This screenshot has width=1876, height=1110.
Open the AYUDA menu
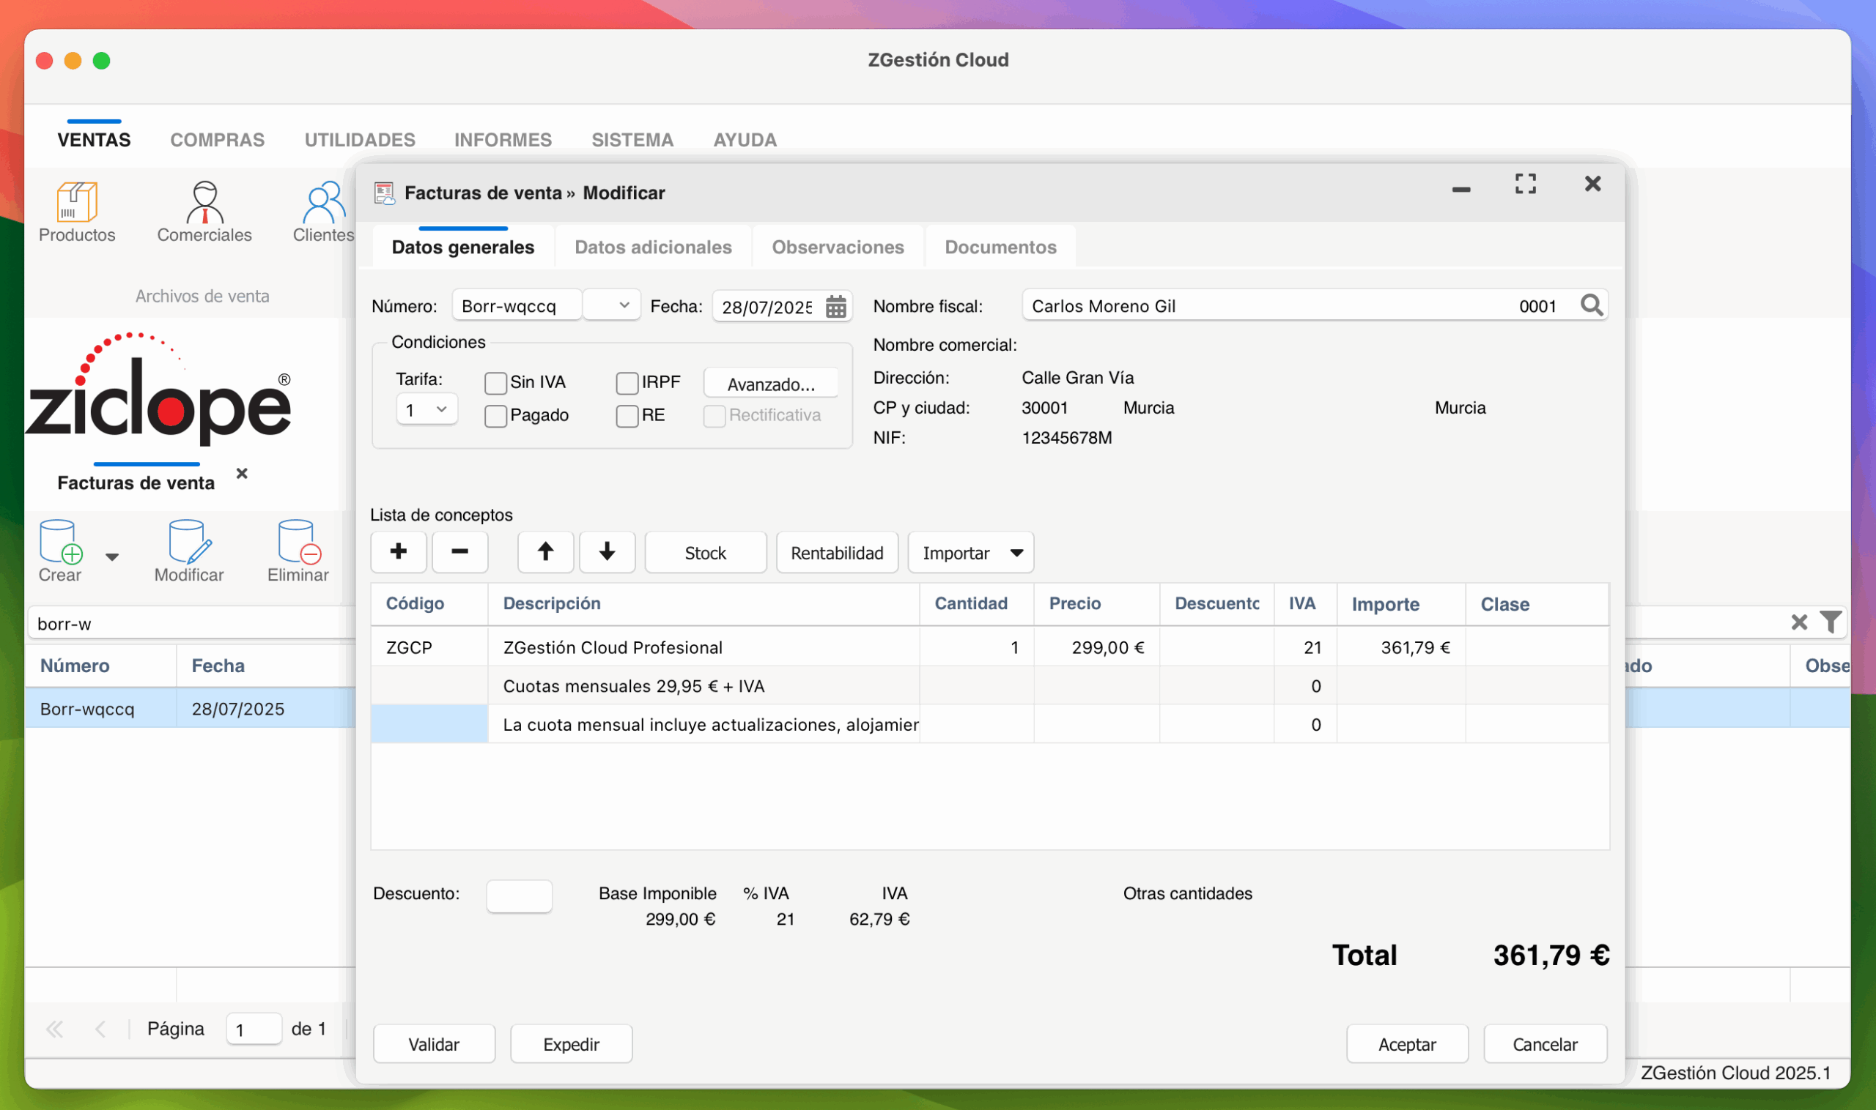745,140
